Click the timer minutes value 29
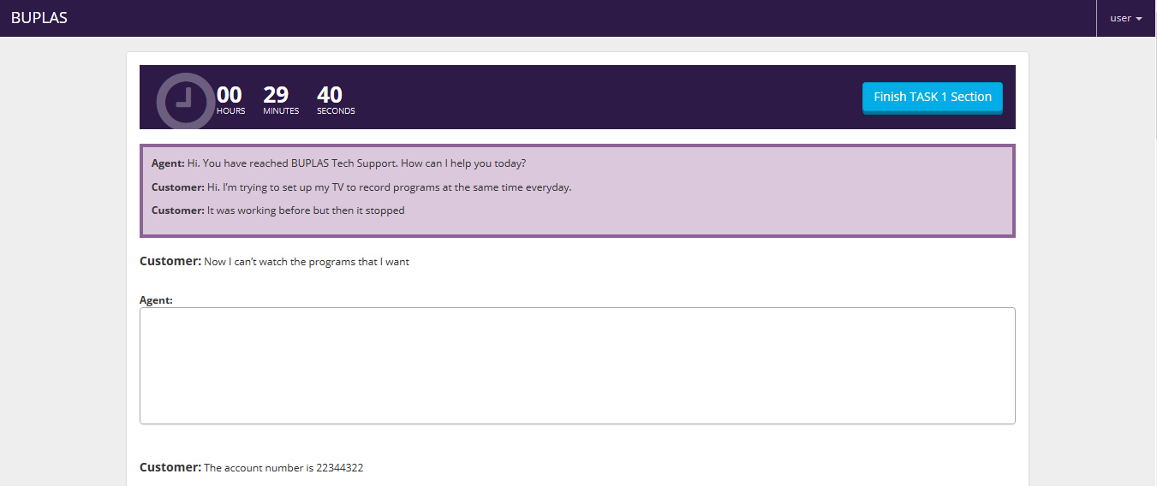 point(276,94)
